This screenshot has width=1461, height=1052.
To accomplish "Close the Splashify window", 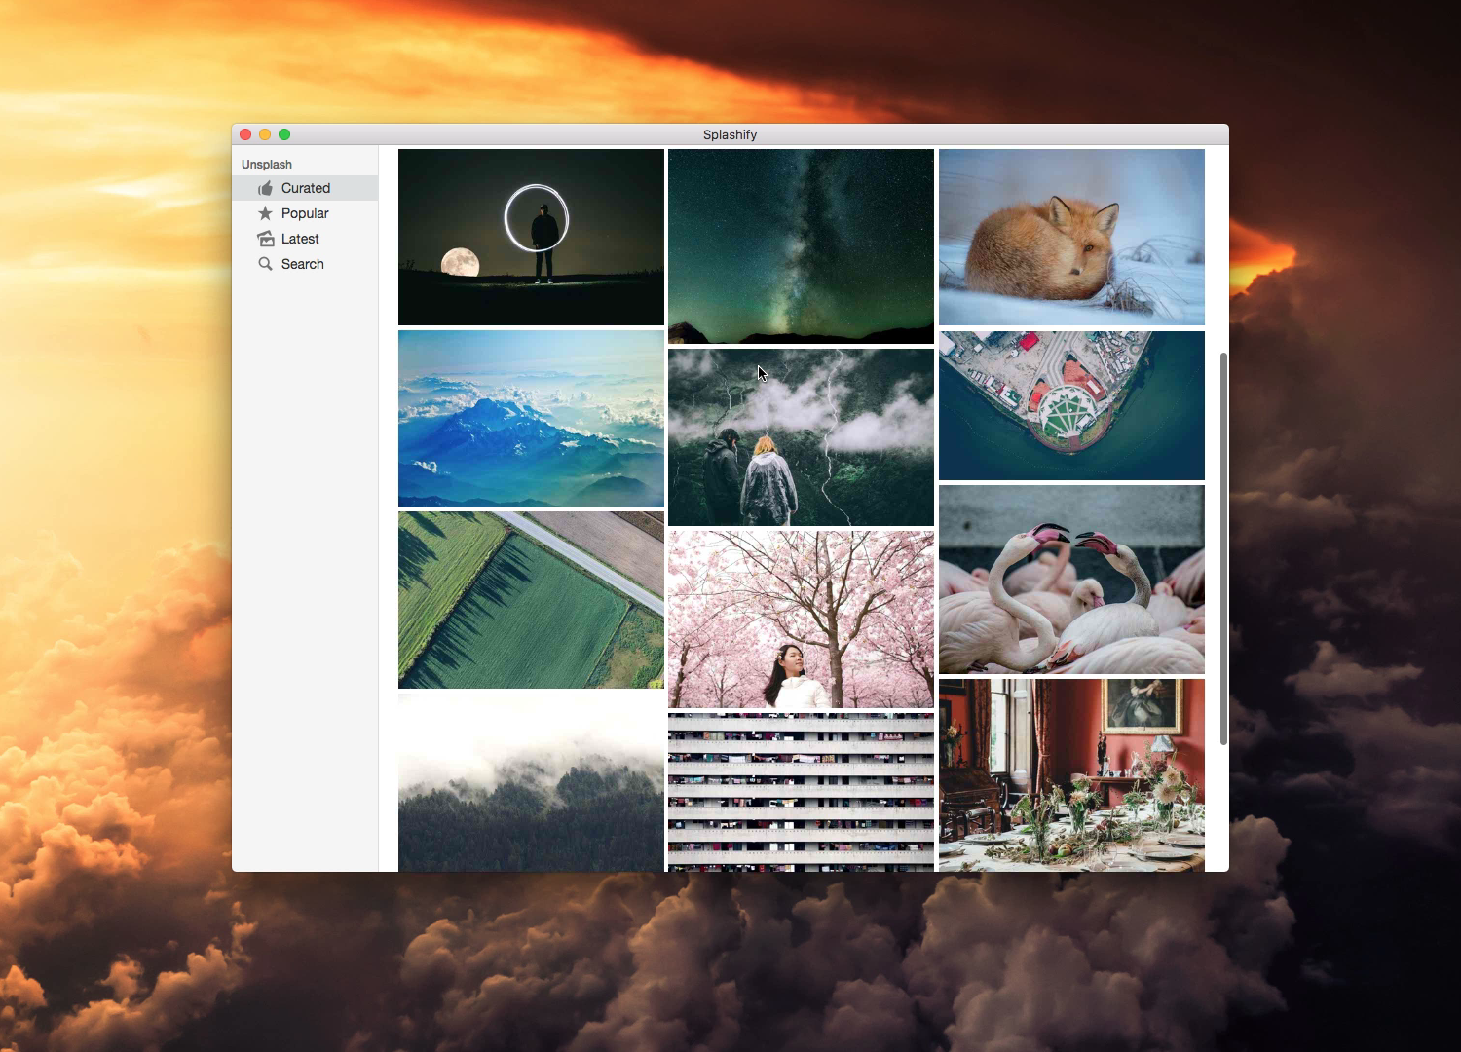I will pyautogui.click(x=245, y=134).
